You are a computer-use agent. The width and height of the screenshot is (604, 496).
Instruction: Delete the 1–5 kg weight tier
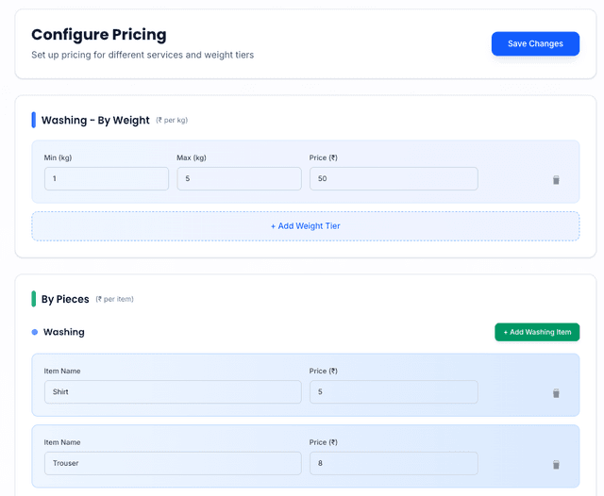tap(556, 179)
